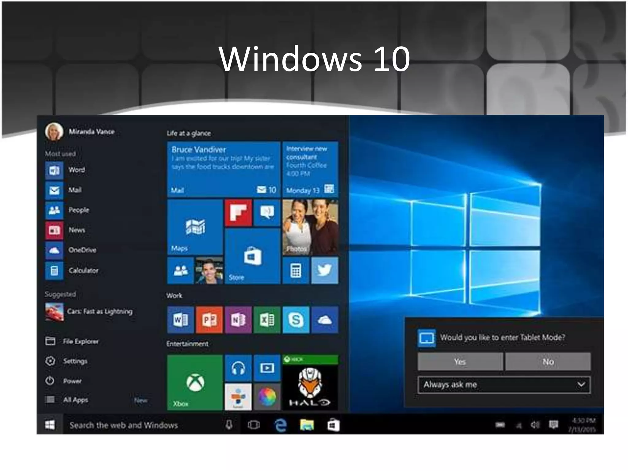Open People in the Most used list
The height and width of the screenshot is (471, 628).
67,210
